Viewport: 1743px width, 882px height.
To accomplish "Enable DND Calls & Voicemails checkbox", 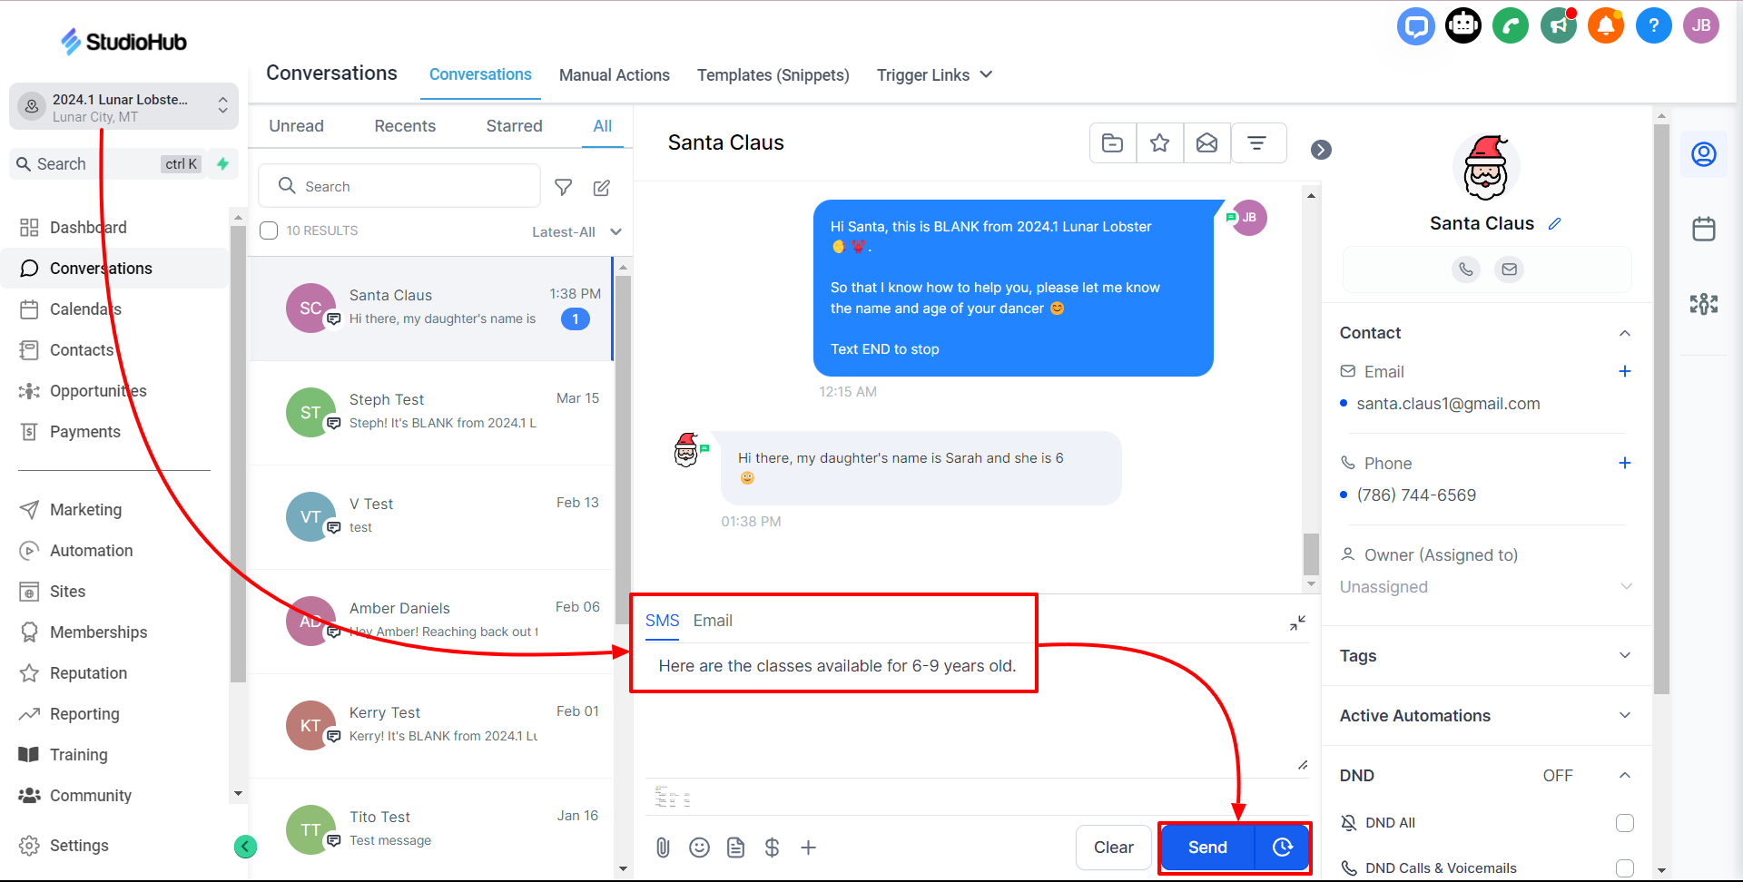I will point(1625,868).
